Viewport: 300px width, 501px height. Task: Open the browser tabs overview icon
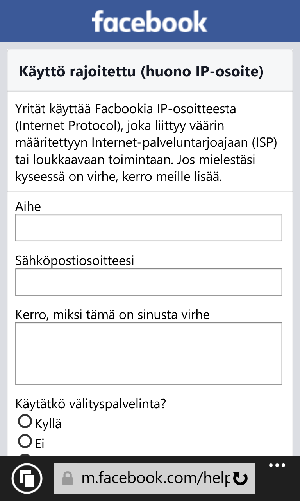27,478
